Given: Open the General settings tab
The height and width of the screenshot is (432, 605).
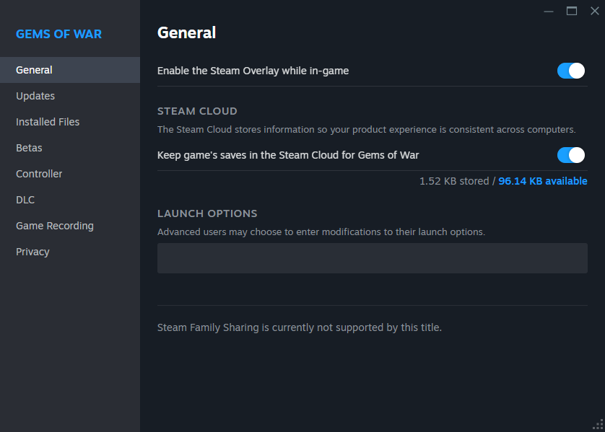Looking at the screenshot, I should [70, 70].
